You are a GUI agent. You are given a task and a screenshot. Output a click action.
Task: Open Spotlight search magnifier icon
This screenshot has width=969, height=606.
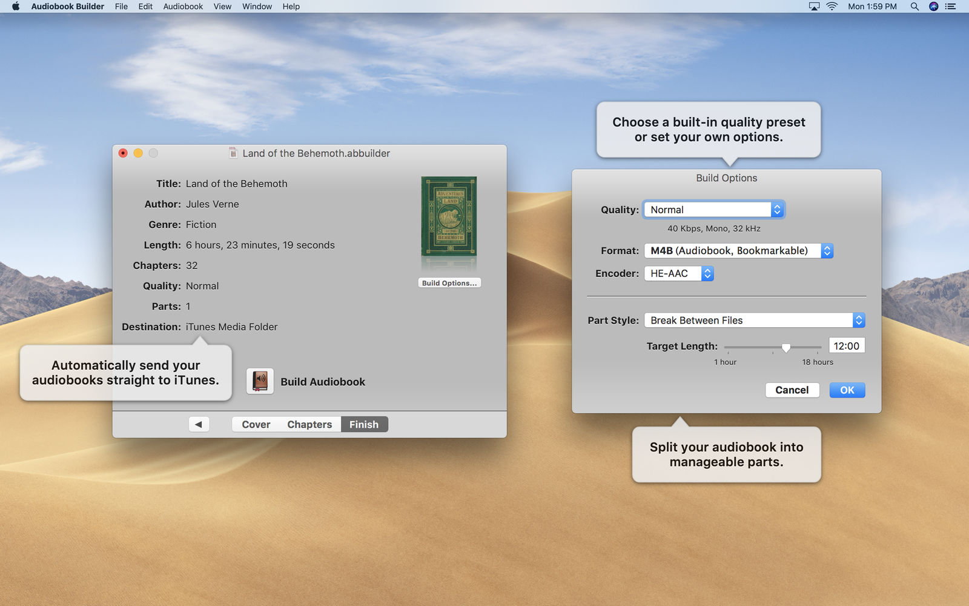coord(914,6)
